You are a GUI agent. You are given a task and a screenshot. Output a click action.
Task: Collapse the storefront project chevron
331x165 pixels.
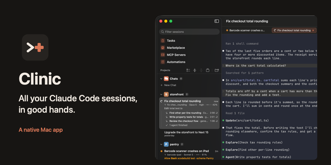tap(161, 94)
